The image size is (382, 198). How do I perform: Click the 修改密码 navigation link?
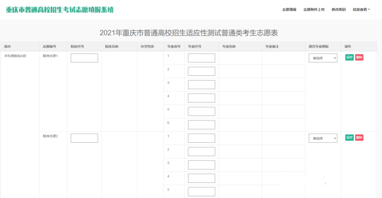[x=338, y=10]
